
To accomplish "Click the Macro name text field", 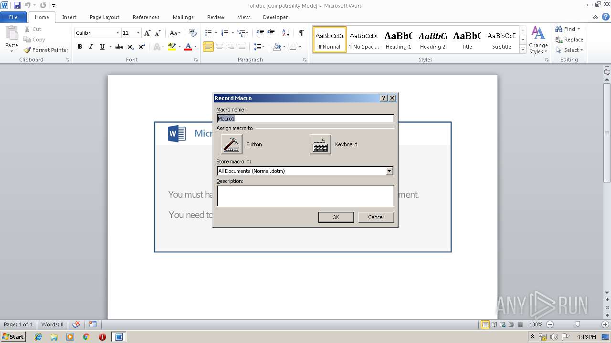I will (305, 119).
